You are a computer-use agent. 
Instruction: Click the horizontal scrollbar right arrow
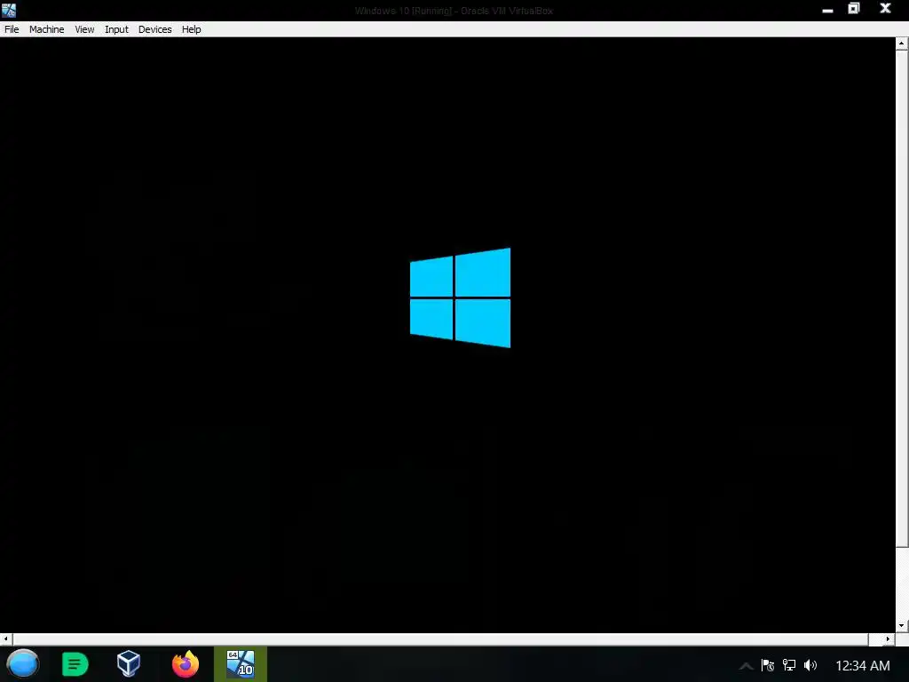pyautogui.click(x=888, y=639)
